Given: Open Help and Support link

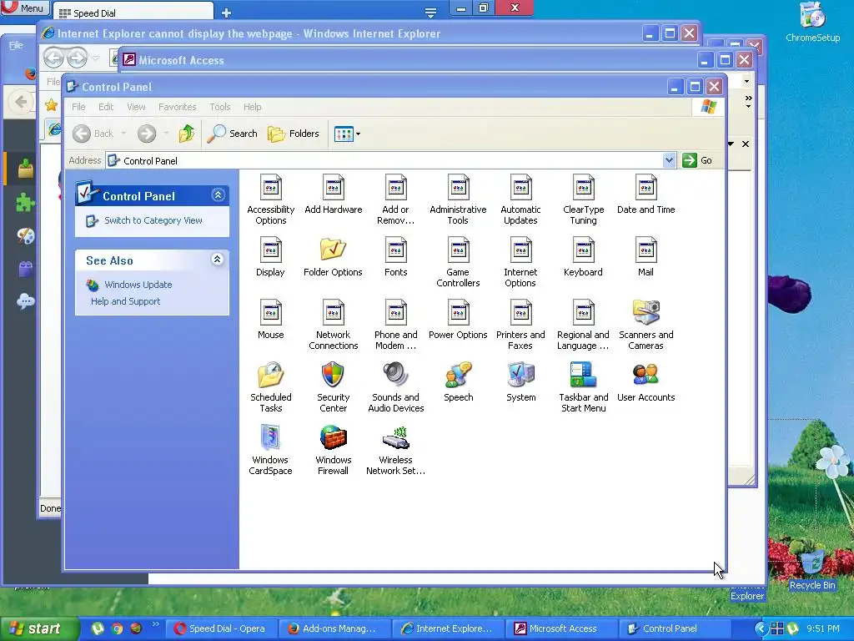Looking at the screenshot, I should point(125,301).
